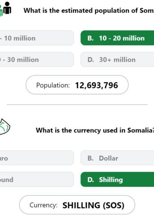Click the population question heading text

click(x=89, y=11)
